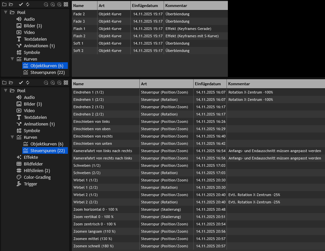Open the Trigger category
The width and height of the screenshot is (325, 251).
click(x=30, y=184)
